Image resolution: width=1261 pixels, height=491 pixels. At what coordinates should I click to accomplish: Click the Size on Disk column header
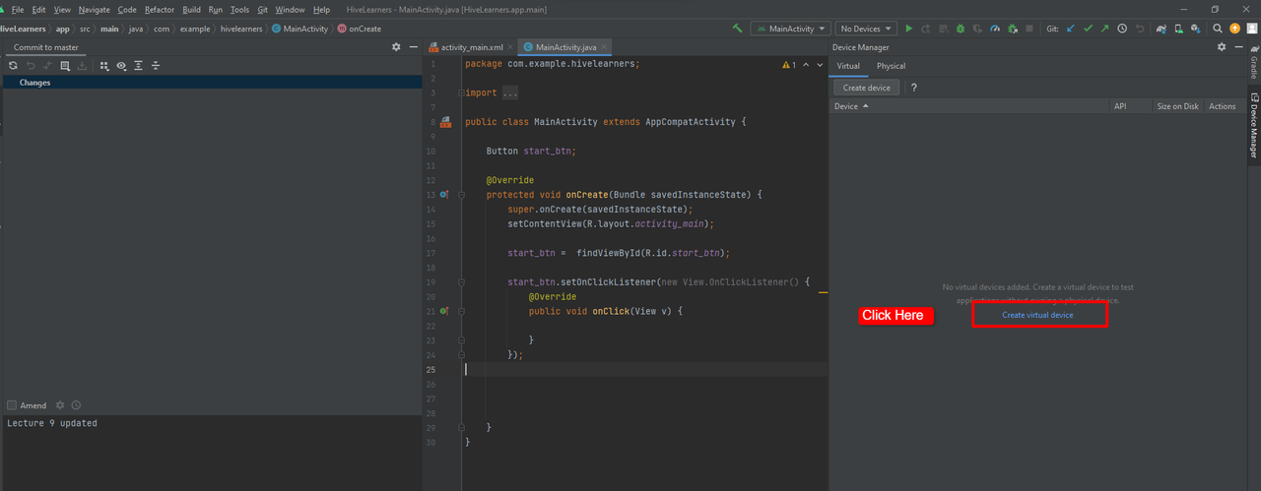point(1177,106)
